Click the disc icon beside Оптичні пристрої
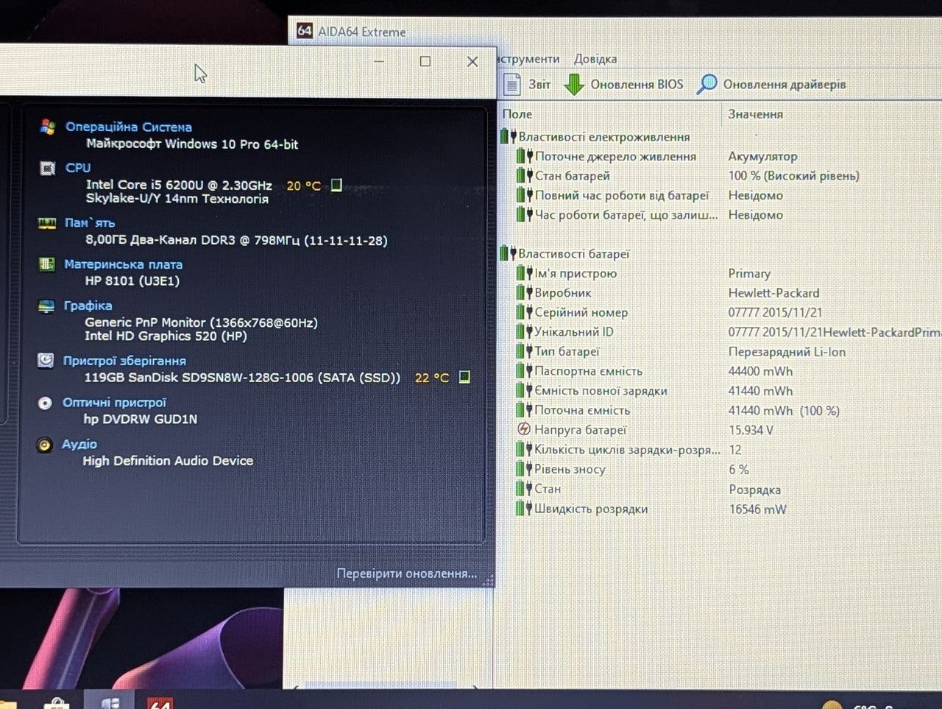 (45, 403)
